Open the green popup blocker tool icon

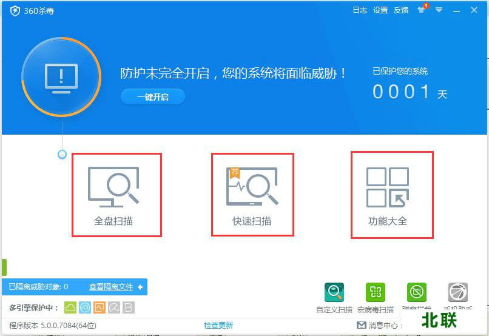point(417,292)
